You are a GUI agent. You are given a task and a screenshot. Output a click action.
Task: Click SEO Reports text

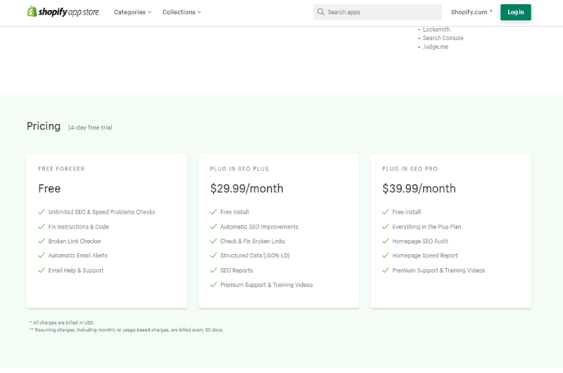point(236,270)
